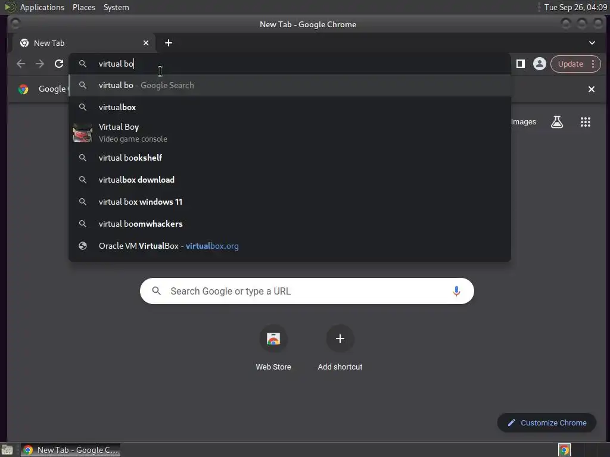Click the Chrome icon in the system tray
The height and width of the screenshot is (457, 610).
pos(564,450)
